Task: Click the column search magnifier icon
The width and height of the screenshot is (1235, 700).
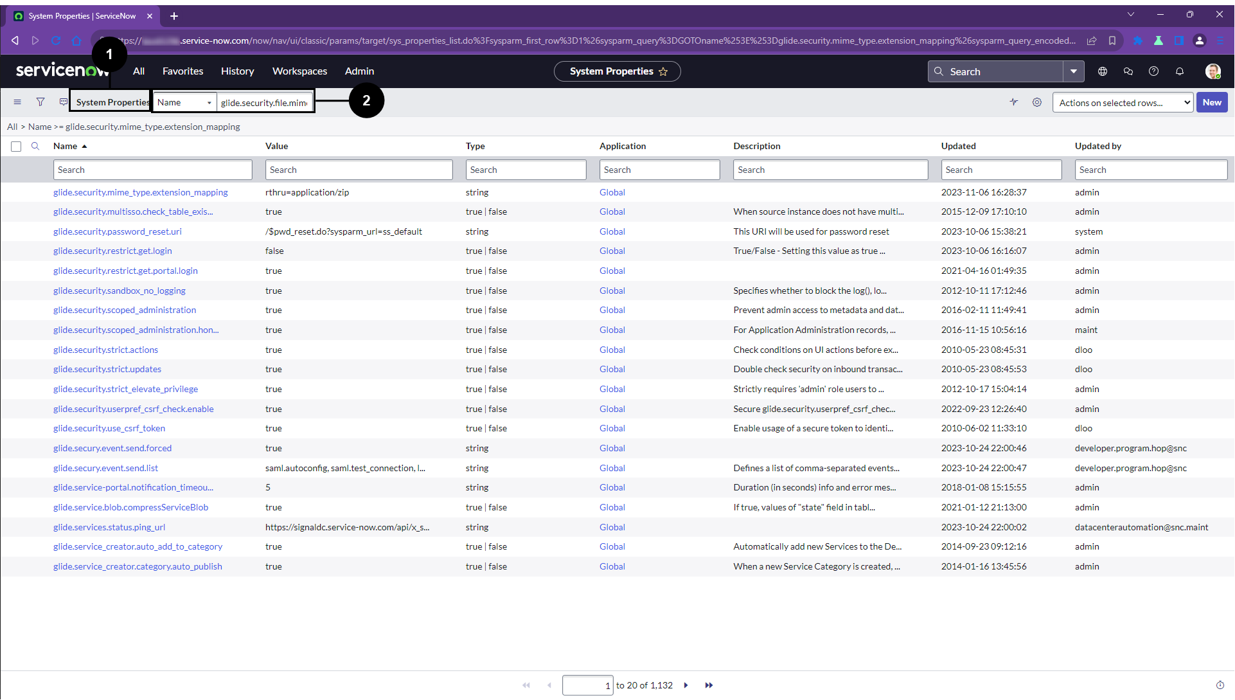Action: pyautogui.click(x=35, y=146)
